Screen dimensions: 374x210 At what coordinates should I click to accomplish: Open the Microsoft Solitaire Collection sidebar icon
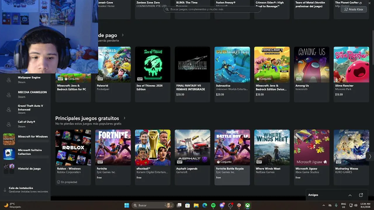(9, 154)
